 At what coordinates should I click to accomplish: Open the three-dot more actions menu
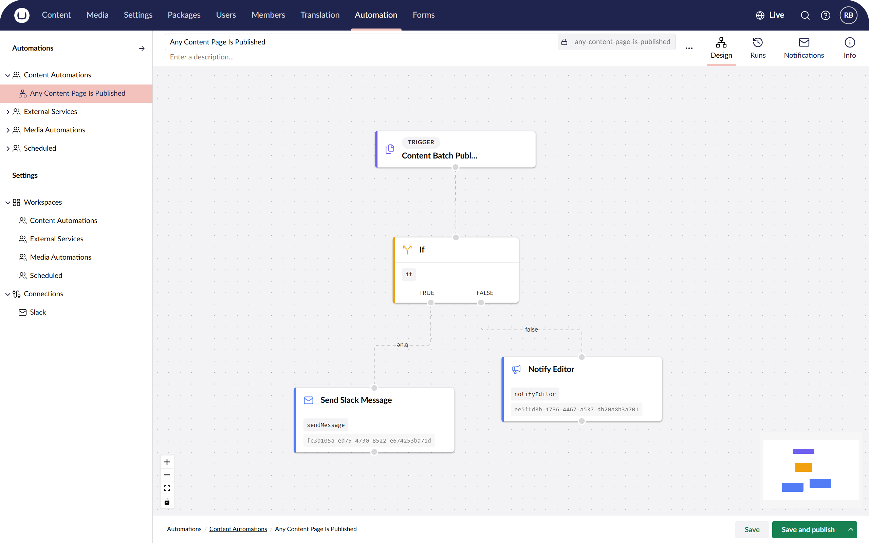pyautogui.click(x=689, y=48)
